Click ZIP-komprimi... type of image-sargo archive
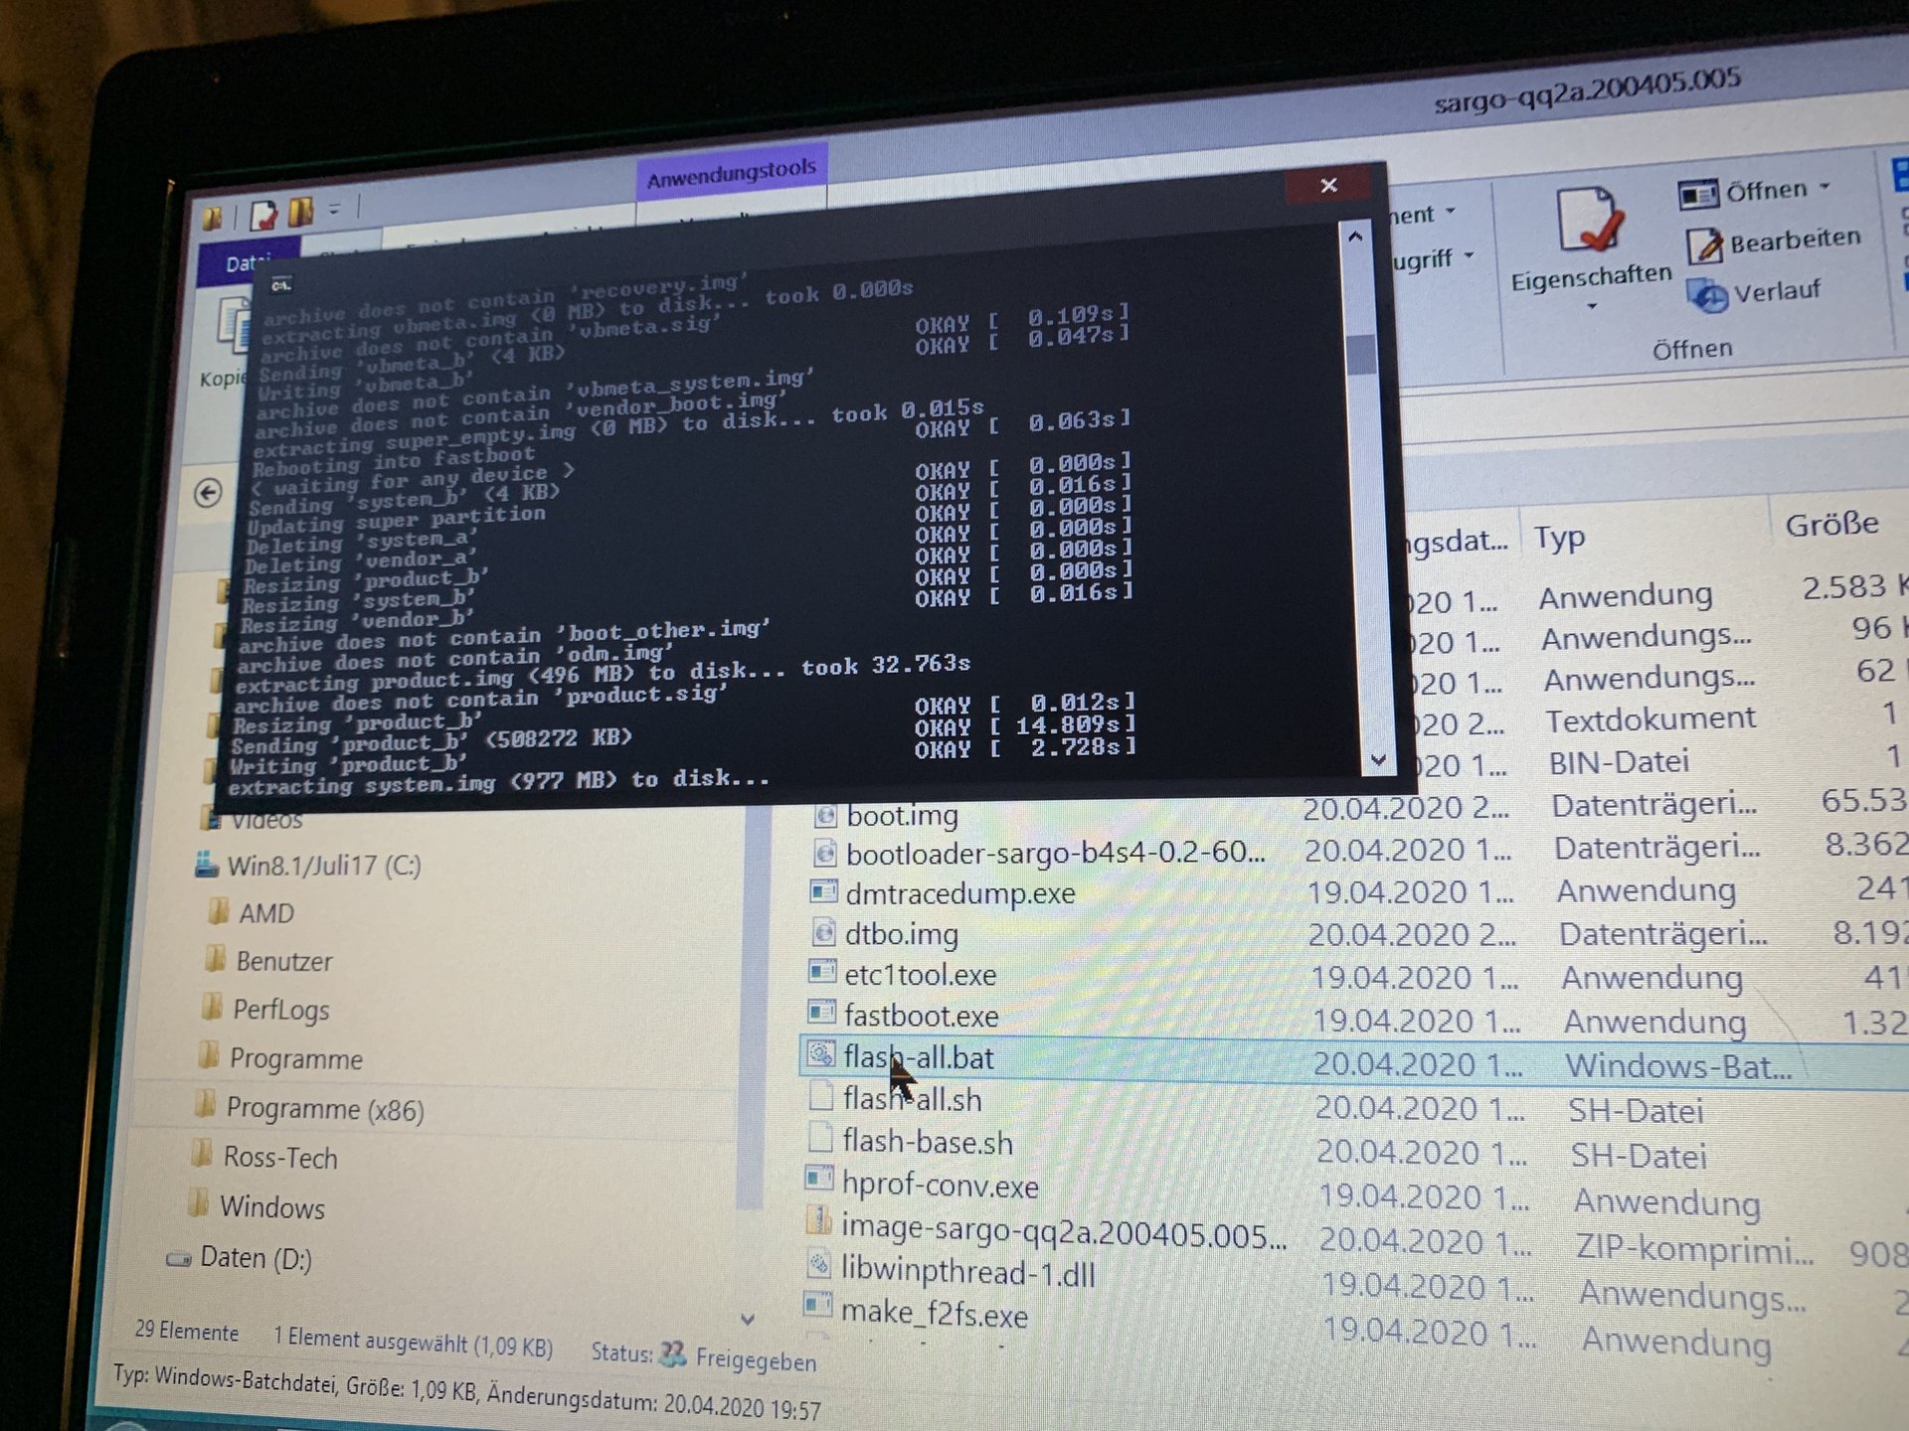 [x=1694, y=1249]
